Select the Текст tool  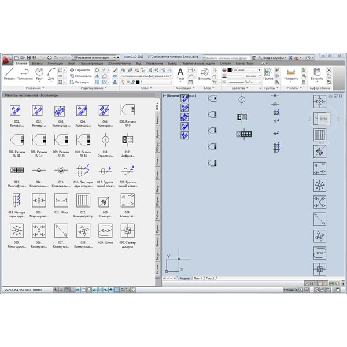coord(180,74)
